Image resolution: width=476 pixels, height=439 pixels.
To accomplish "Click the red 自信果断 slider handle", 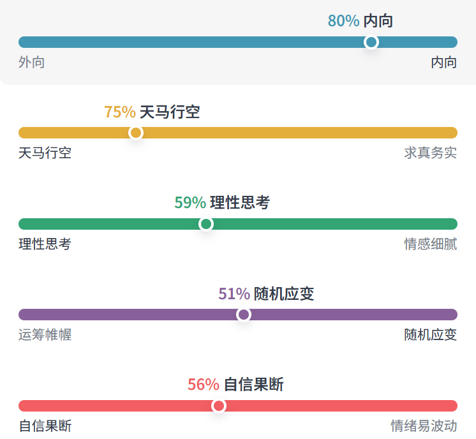I will click(x=219, y=406).
